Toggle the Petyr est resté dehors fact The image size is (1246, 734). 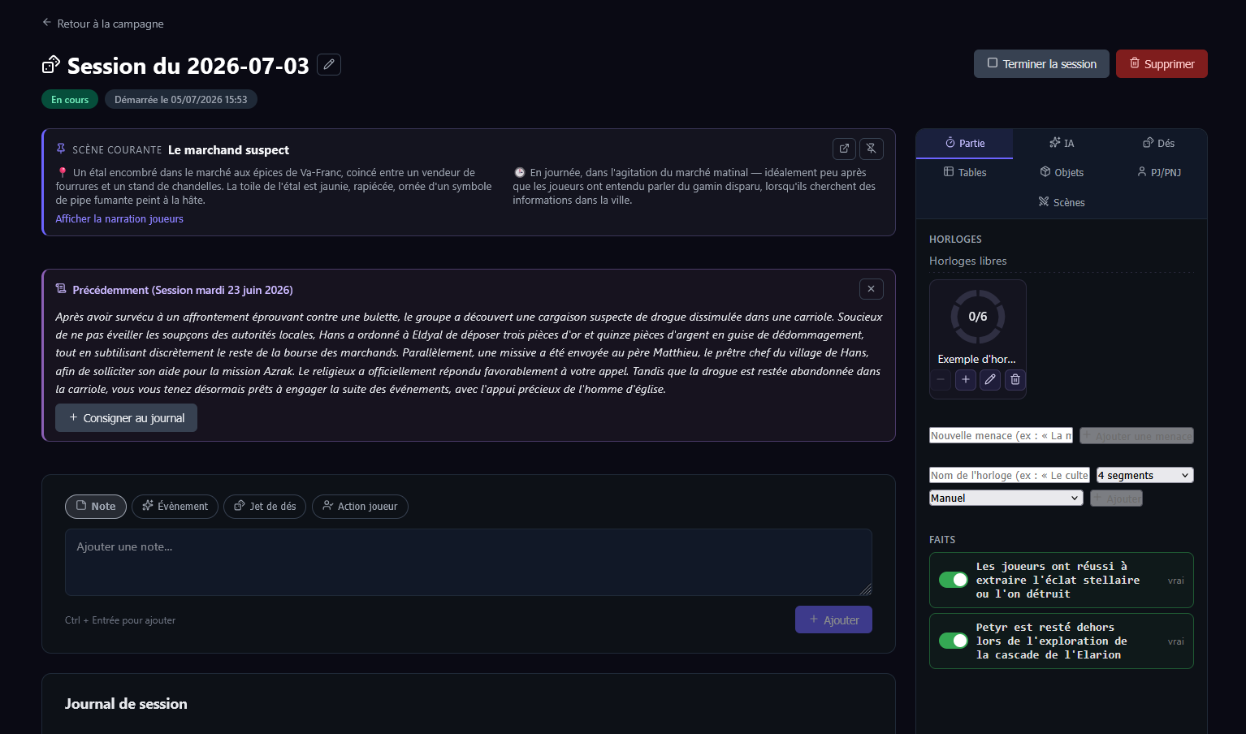click(x=954, y=641)
